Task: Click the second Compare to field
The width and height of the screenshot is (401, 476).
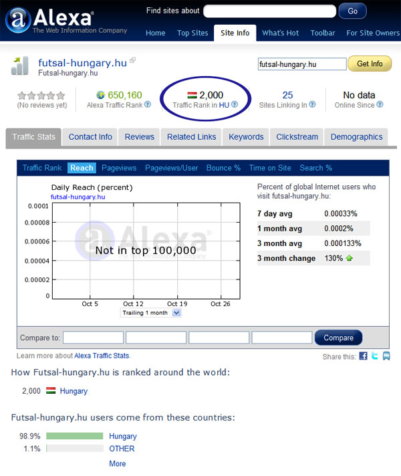Action: click(156, 338)
